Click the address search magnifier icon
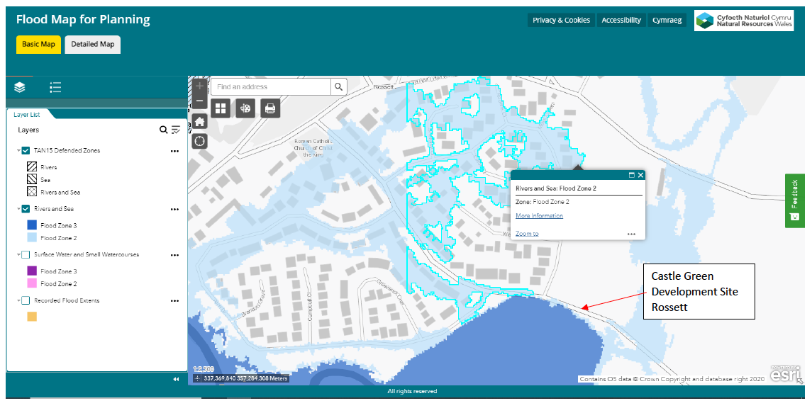This screenshot has height=413, width=812. tap(339, 86)
